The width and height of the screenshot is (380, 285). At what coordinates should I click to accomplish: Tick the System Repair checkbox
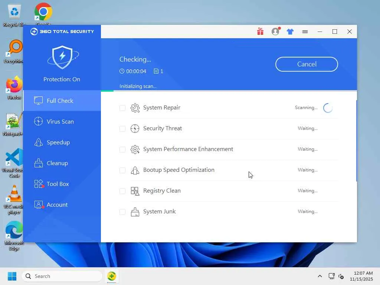[x=122, y=108]
